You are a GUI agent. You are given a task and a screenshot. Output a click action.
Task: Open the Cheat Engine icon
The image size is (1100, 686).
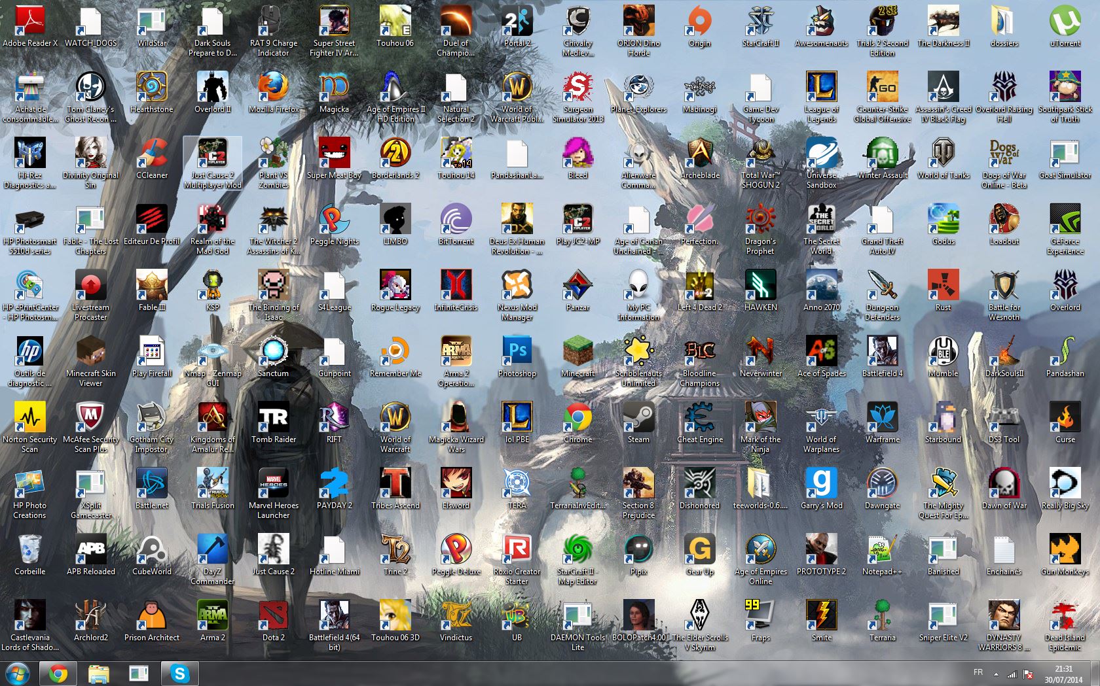click(700, 422)
